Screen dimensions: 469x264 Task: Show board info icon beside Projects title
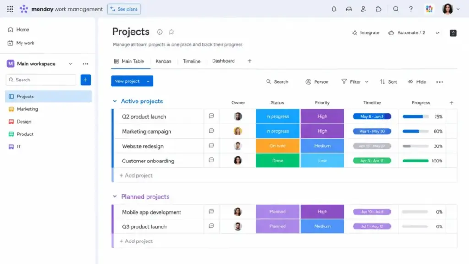tap(160, 32)
